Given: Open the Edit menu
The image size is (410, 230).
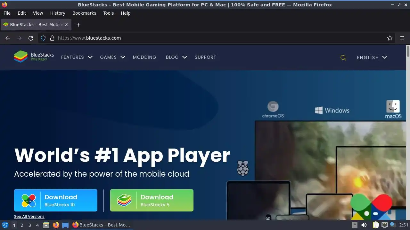Looking at the screenshot, I should tap(22, 13).
